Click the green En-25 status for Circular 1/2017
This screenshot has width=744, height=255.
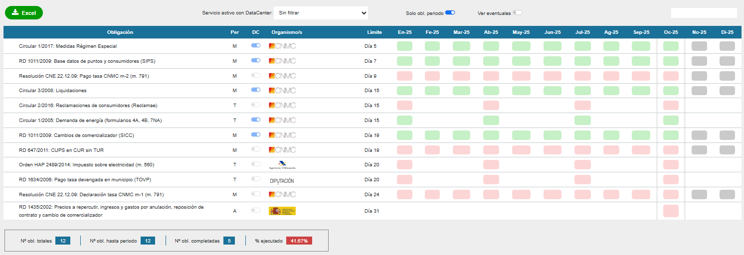pos(404,46)
